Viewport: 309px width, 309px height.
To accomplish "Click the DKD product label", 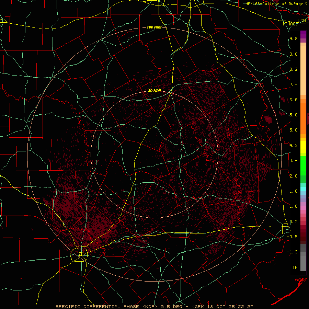I will [x=302, y=21].
